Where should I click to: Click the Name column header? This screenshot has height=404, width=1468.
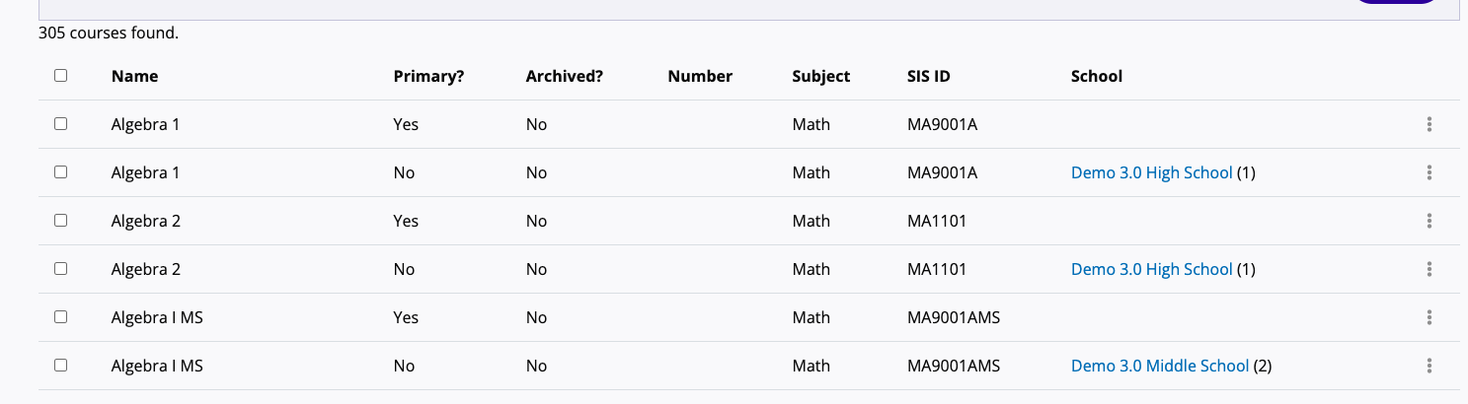[x=134, y=76]
